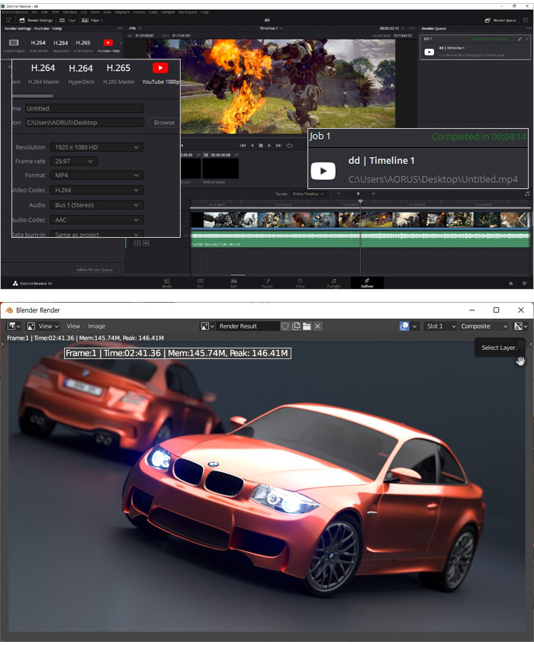Open the Workspace menu in DaVinci Resolve
The image size is (534, 645).
(x=188, y=12)
